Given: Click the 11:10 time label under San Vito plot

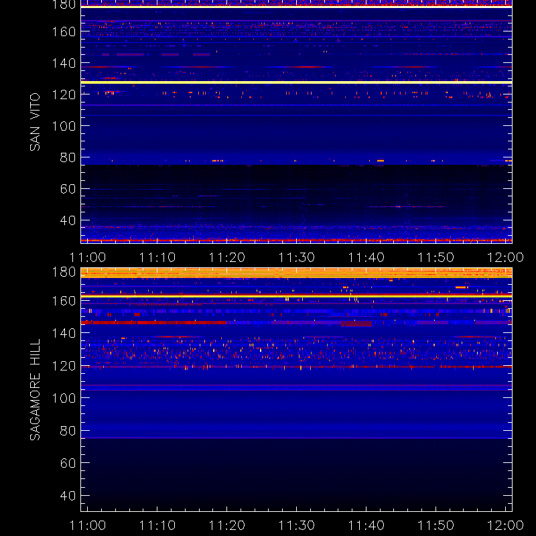Looking at the screenshot, I should [157, 257].
